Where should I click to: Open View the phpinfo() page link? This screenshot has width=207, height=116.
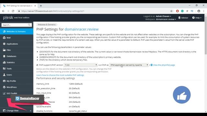point(164,65)
